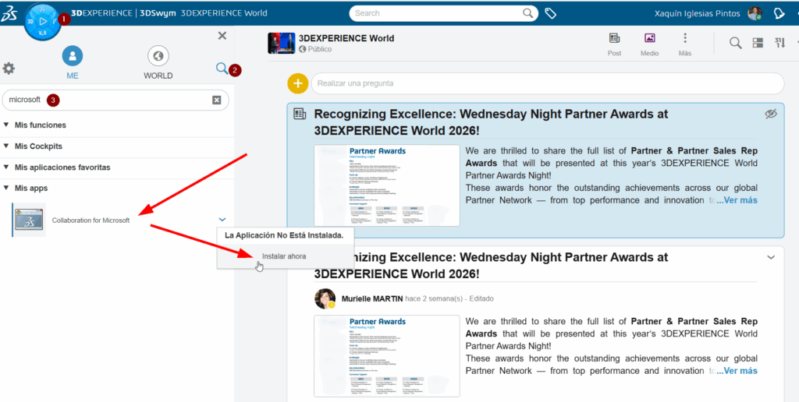The image size is (799, 402).
Task: Open the feed sort options
Action: [x=779, y=44]
